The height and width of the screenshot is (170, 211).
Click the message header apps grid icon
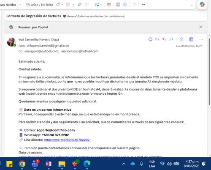[191, 39]
